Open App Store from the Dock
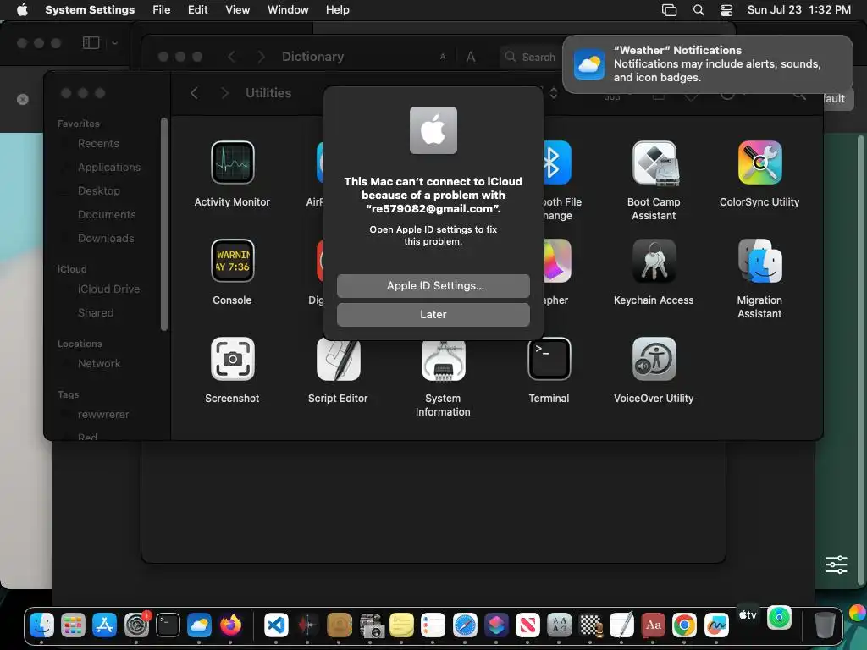This screenshot has height=650, width=867. (104, 625)
